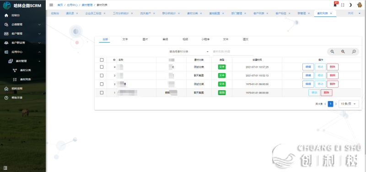Close the 群分析统计 tab
The image size is (366, 172).
click(179, 14)
